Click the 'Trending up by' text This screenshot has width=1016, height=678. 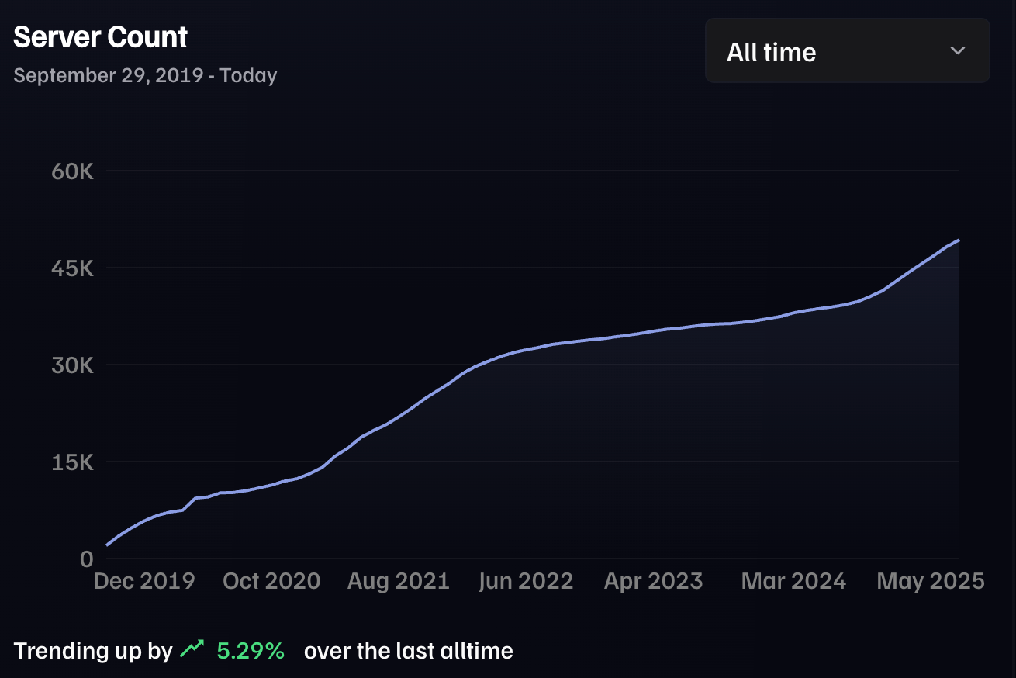click(x=93, y=650)
